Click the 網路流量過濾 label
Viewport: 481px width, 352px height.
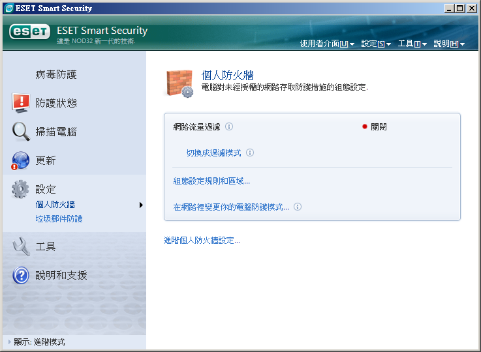(196, 127)
